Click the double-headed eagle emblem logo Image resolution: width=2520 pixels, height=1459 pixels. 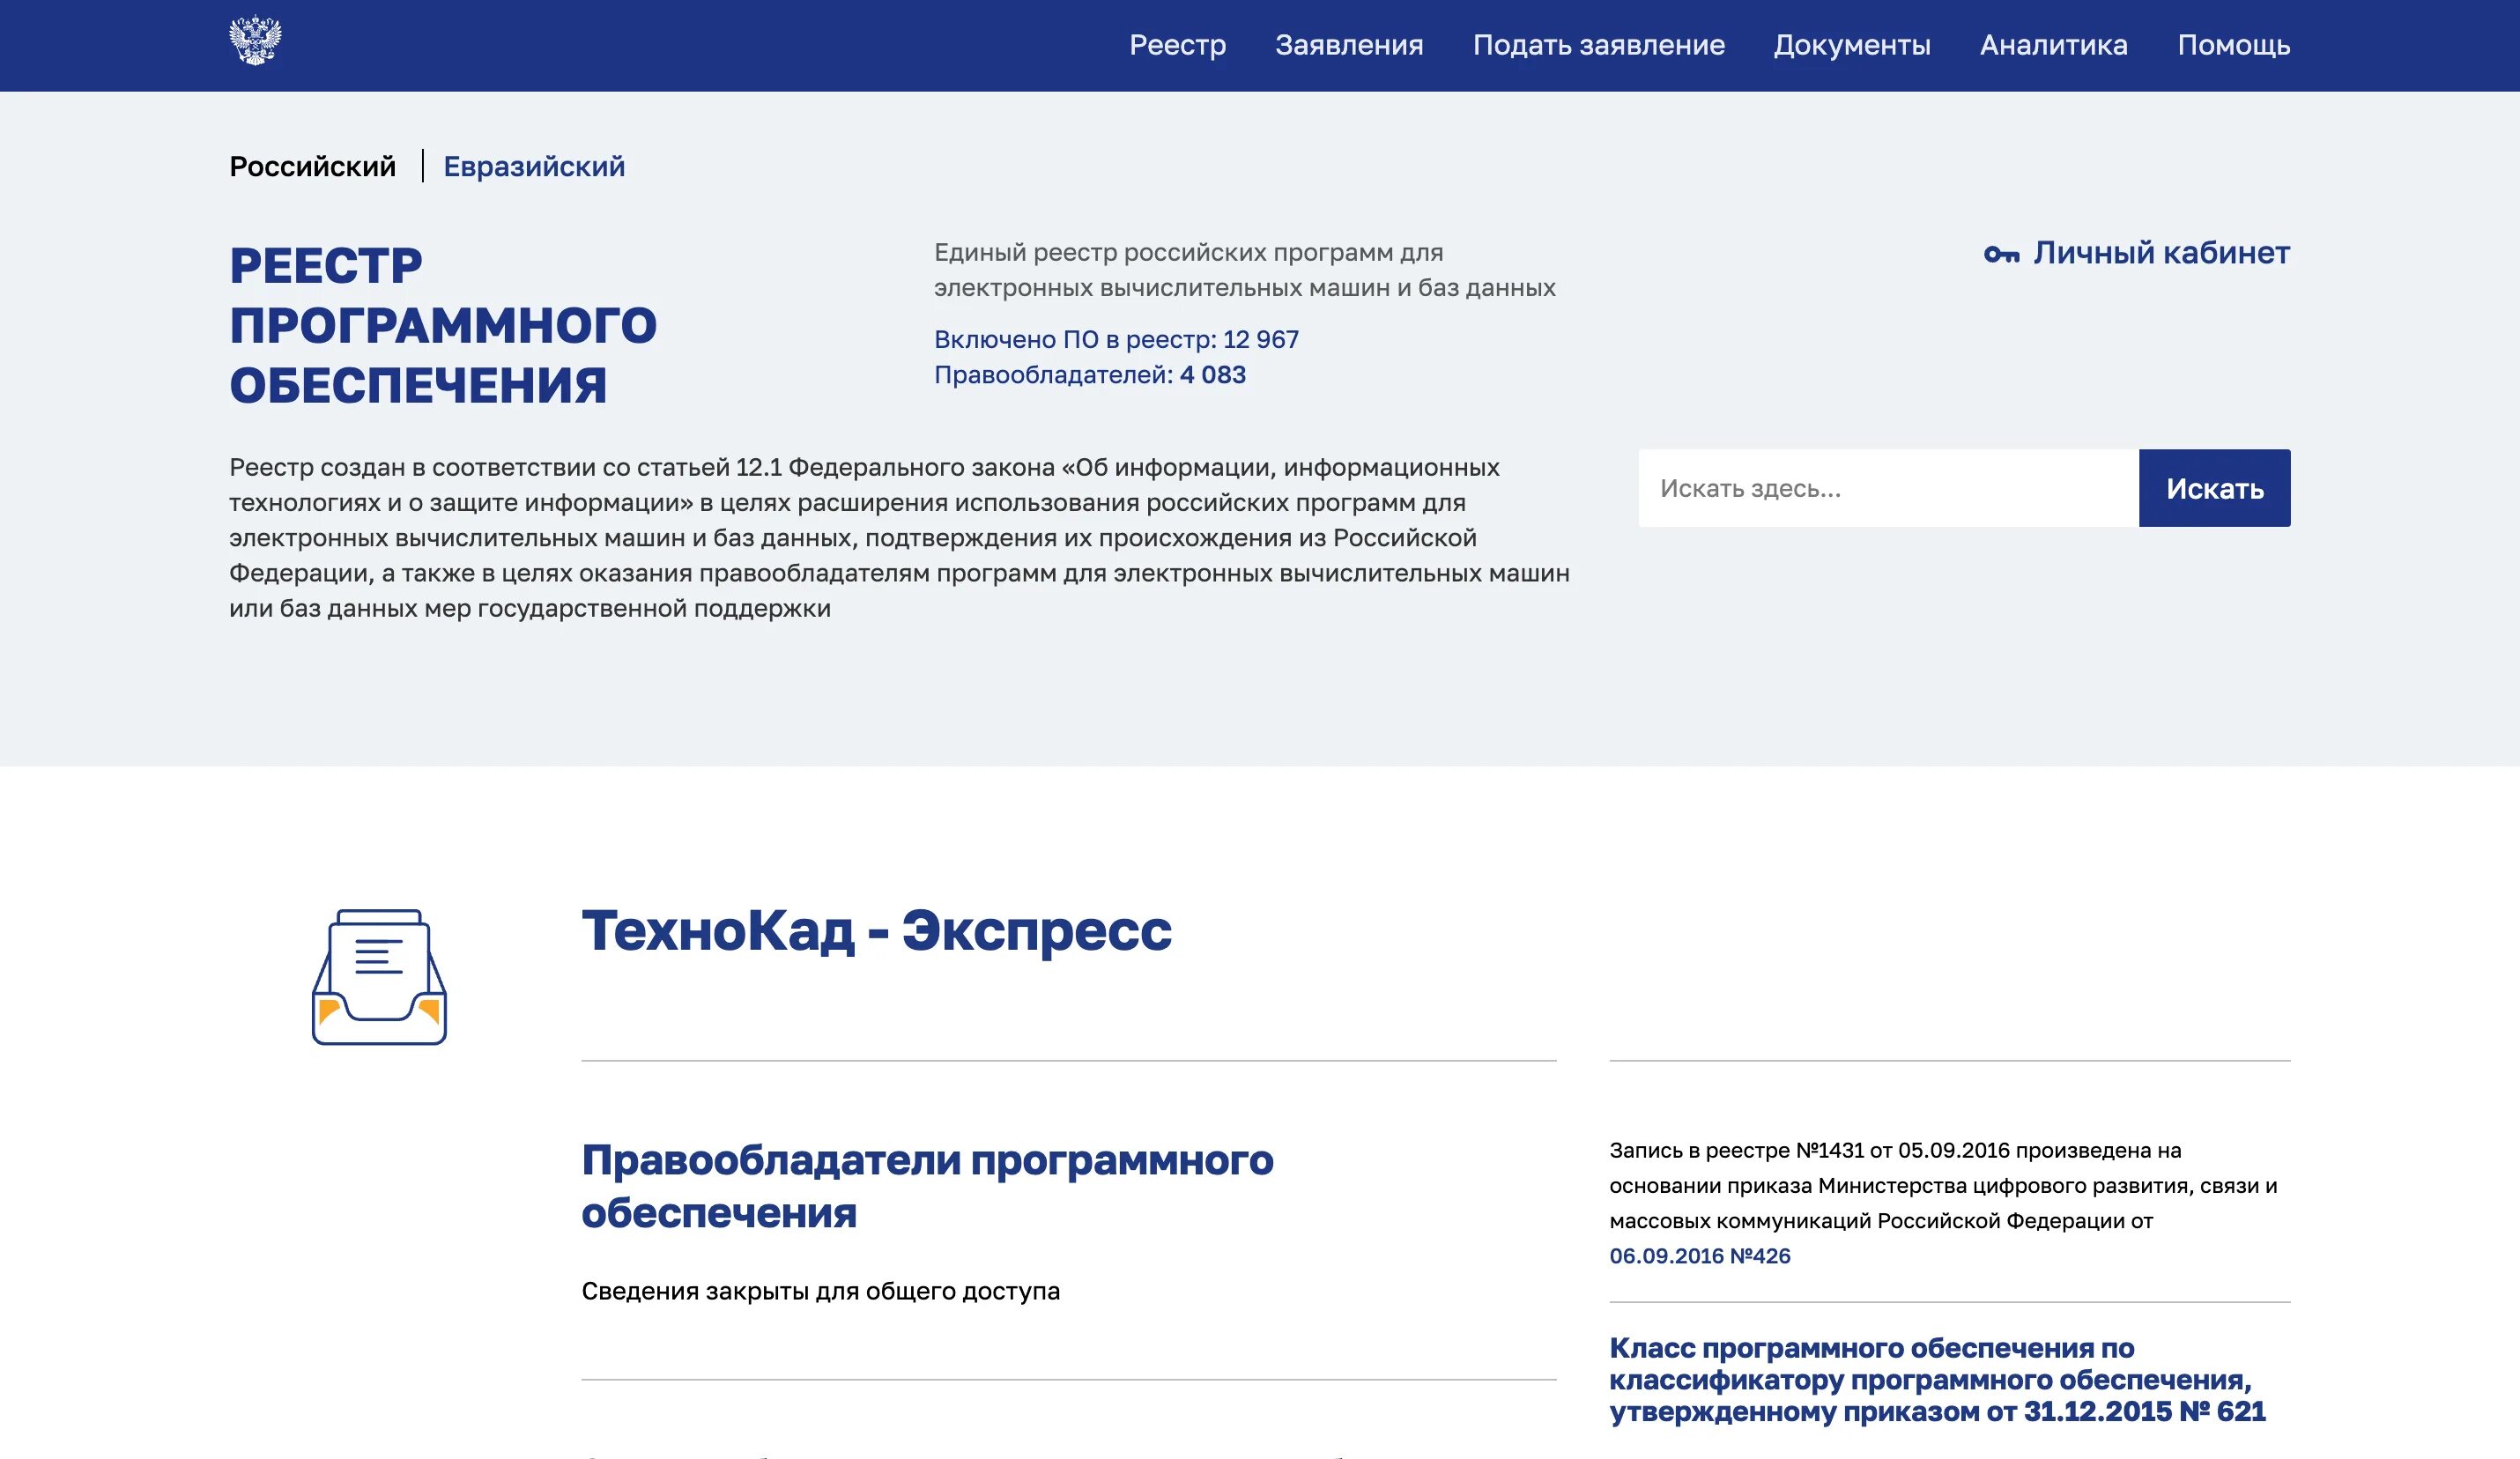pyautogui.click(x=255, y=41)
